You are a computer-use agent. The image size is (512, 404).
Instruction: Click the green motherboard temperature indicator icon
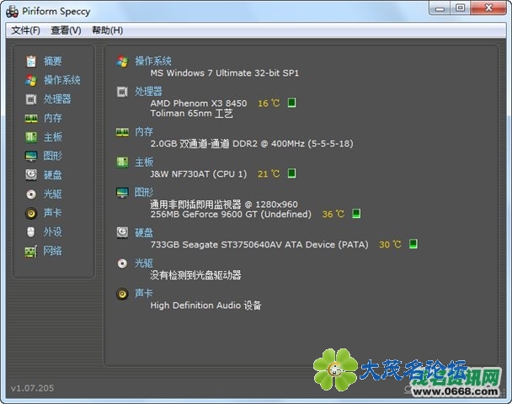pos(291,173)
